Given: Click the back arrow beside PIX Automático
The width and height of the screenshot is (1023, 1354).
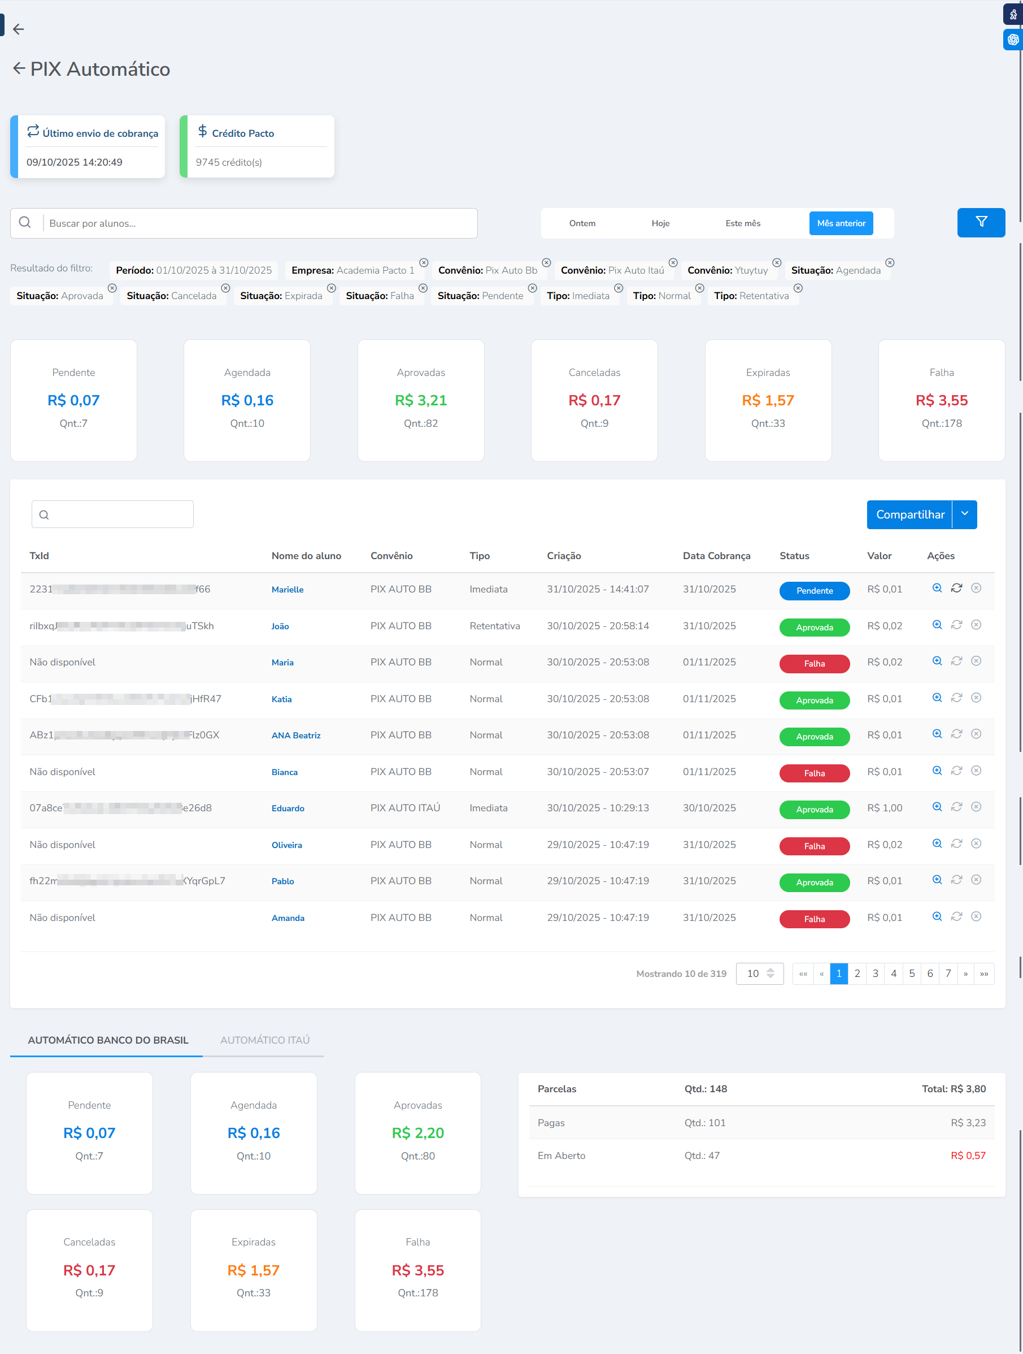Looking at the screenshot, I should click(x=19, y=68).
